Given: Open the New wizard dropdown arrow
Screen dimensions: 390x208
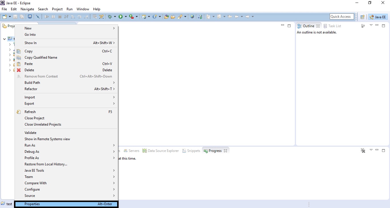Looking at the screenshot, I should [x=10, y=17].
